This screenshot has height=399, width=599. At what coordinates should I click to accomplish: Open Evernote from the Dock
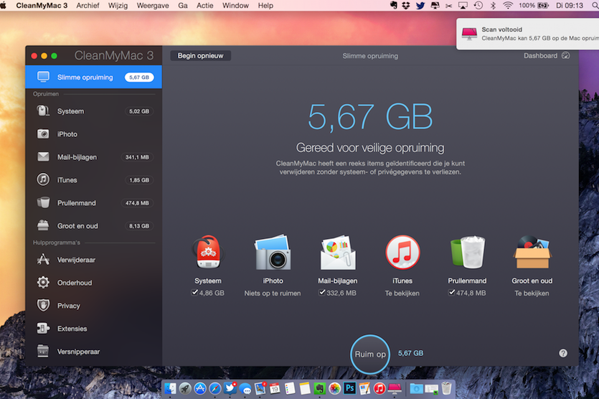pyautogui.click(x=319, y=388)
